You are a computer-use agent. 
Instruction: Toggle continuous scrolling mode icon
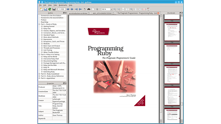pos(123,9)
